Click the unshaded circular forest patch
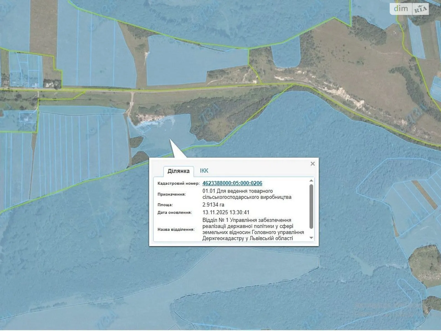 coord(424,264)
